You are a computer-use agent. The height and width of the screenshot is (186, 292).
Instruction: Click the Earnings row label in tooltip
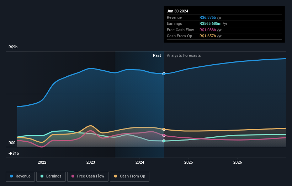click(x=174, y=23)
